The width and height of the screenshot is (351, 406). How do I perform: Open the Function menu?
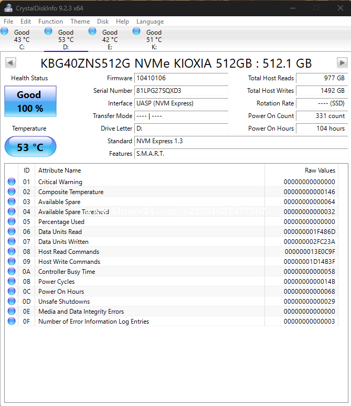pos(50,22)
